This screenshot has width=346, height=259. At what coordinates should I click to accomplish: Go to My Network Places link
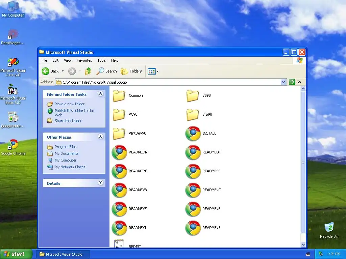point(70,167)
